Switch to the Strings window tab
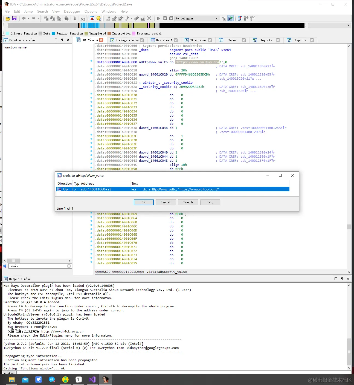 [x=127, y=40]
